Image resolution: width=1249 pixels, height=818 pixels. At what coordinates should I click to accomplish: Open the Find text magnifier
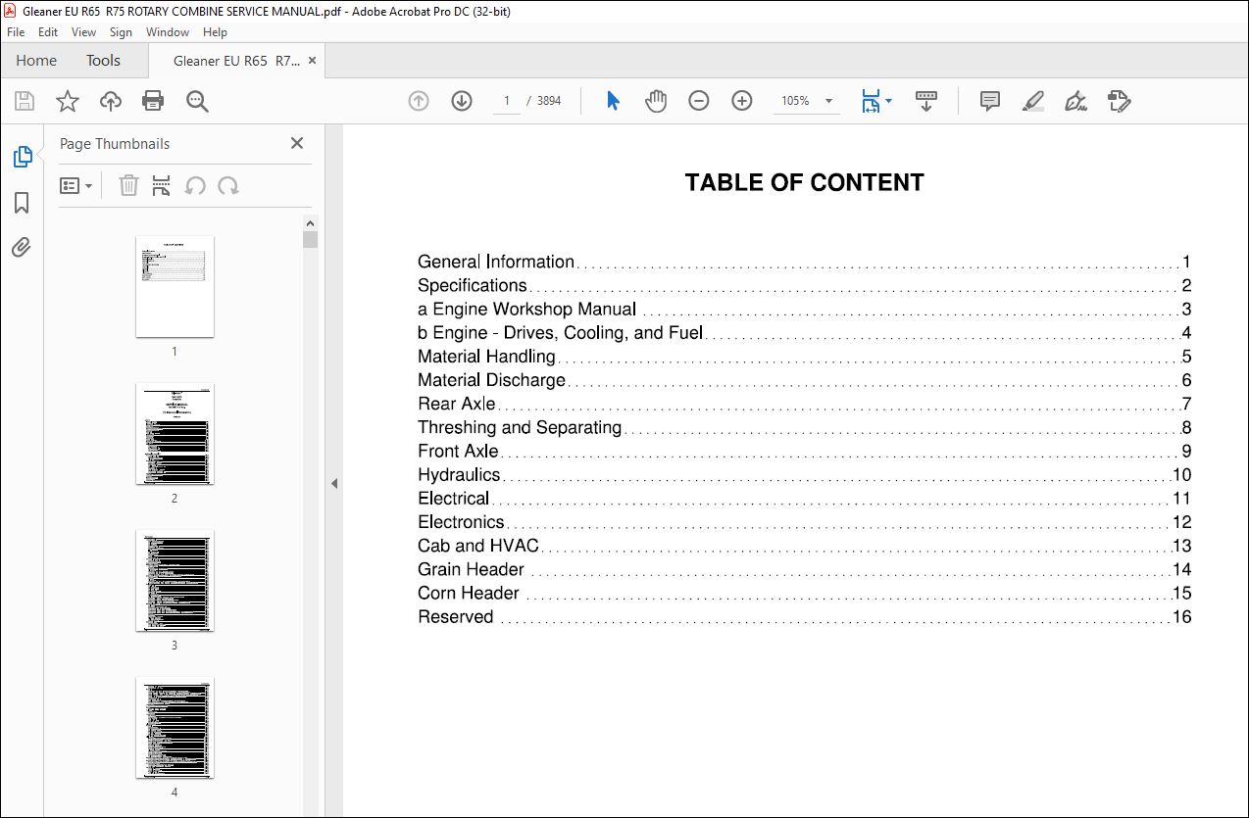click(197, 101)
